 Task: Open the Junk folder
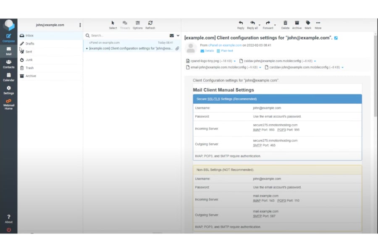(29, 60)
